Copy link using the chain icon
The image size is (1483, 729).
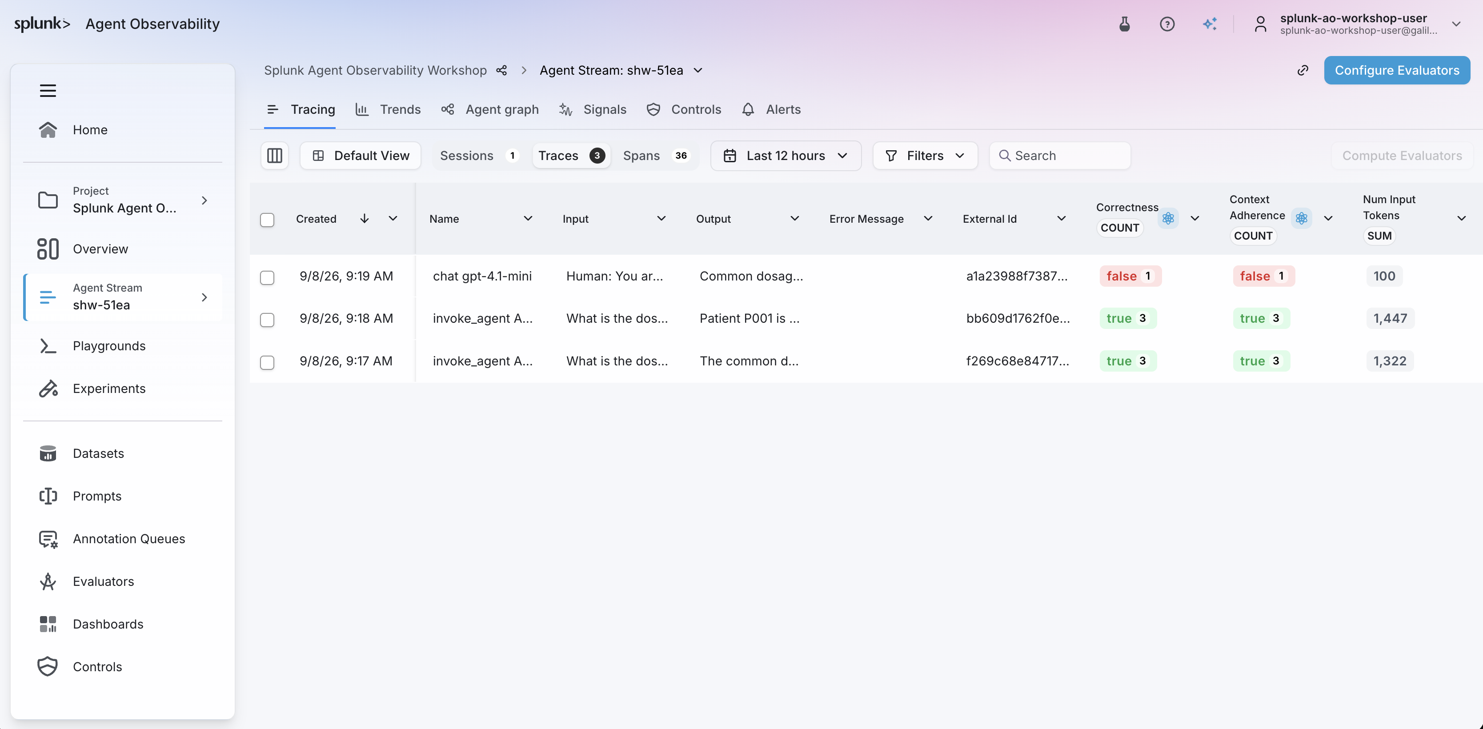click(1303, 70)
